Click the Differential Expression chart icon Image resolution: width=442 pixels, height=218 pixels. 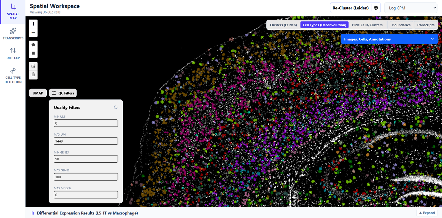pyautogui.click(x=32, y=213)
